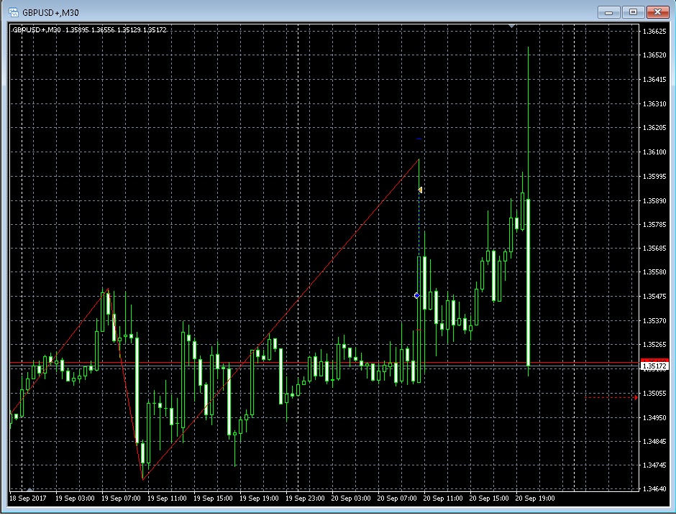This screenshot has width=676, height=515.
Task: Click the small blue dash marker above 1.36100
Action: click(x=419, y=139)
